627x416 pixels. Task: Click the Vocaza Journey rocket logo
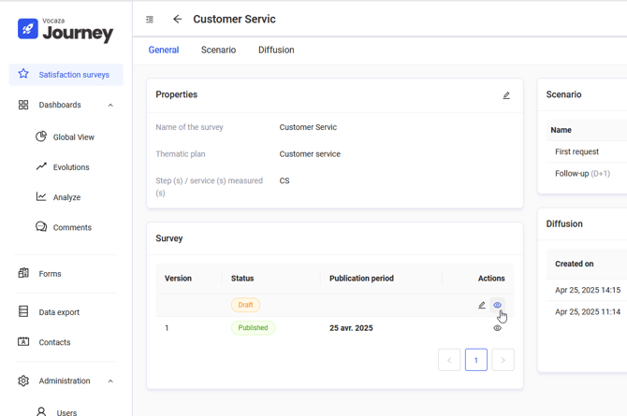pyautogui.click(x=28, y=30)
